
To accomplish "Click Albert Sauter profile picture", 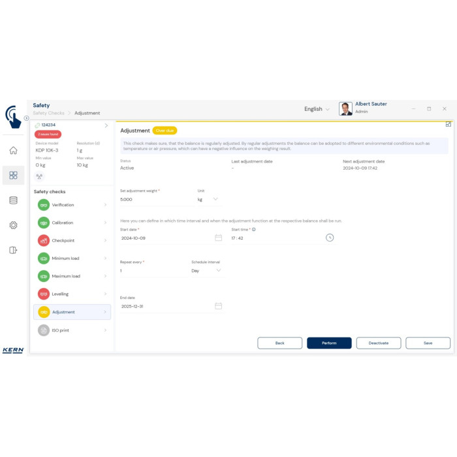I will [345, 109].
